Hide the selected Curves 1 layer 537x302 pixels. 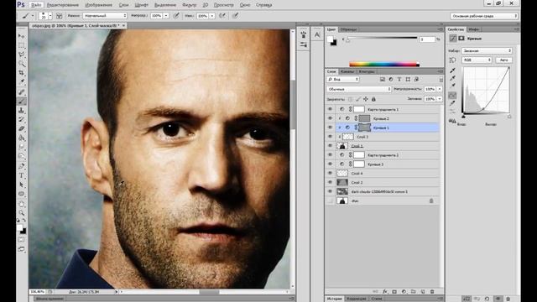[330, 128]
